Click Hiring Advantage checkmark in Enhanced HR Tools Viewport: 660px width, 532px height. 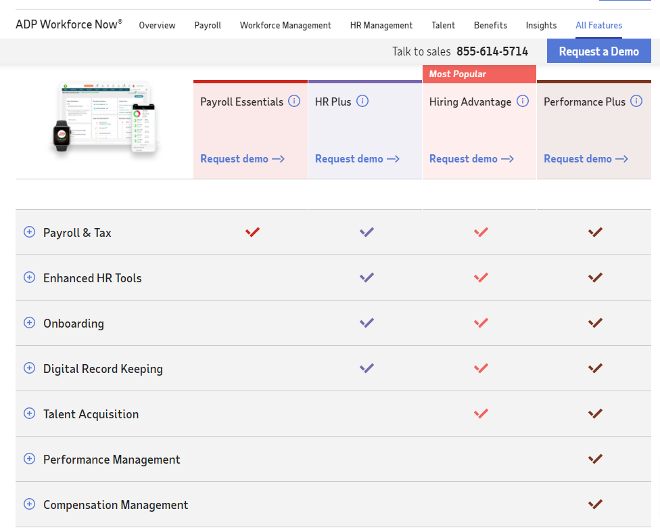pos(481,278)
